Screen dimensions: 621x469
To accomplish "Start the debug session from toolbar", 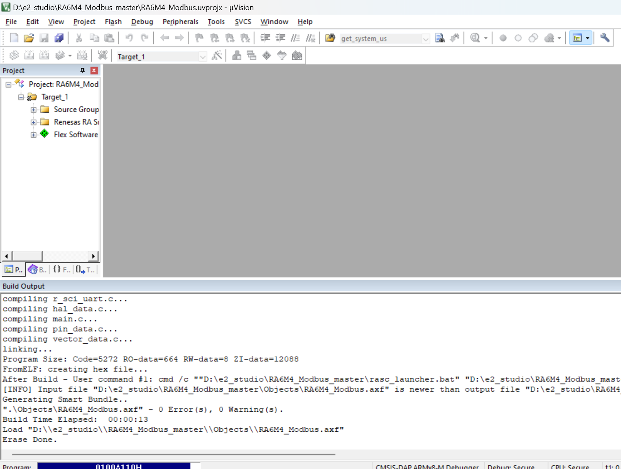I will point(475,38).
